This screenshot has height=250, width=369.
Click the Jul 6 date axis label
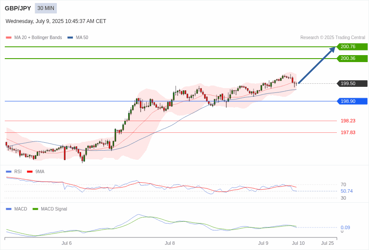point(66,243)
